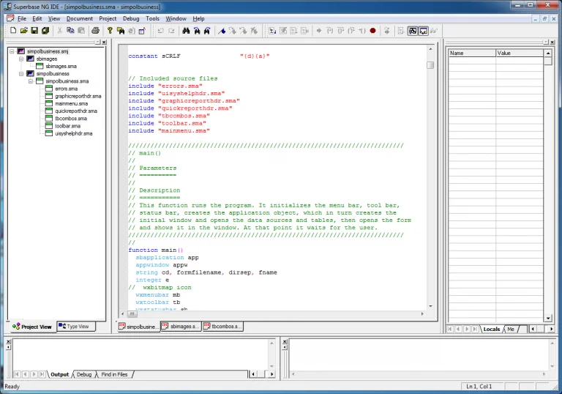The image size is (562, 394).
Task: Click the Undo arrow in the toolbar
Action: [x=160, y=31]
